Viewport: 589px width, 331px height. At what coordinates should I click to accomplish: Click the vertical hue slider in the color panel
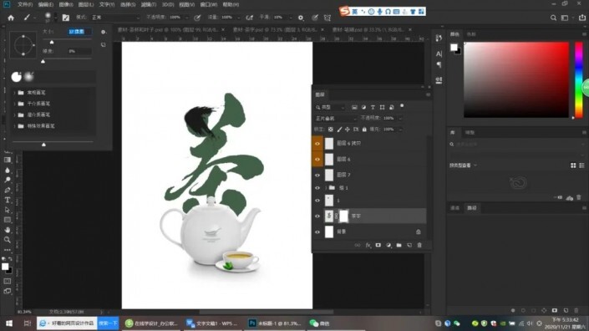coord(579,79)
